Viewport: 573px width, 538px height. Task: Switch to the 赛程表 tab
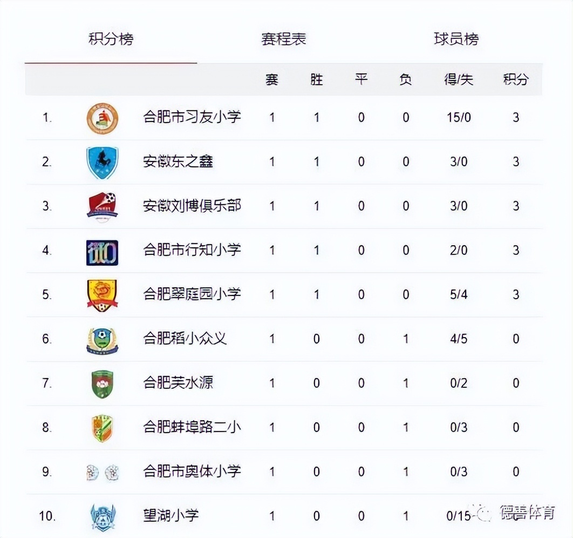(284, 39)
